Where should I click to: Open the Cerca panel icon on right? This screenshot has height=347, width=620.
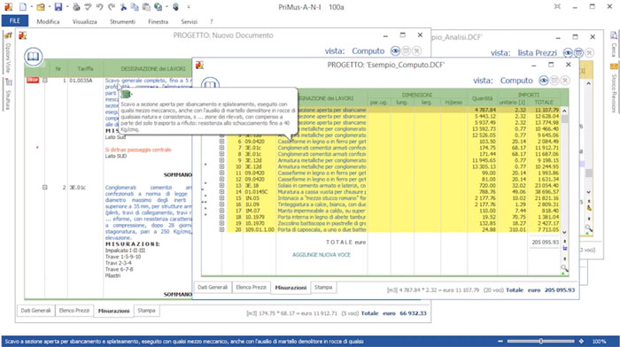(x=614, y=35)
